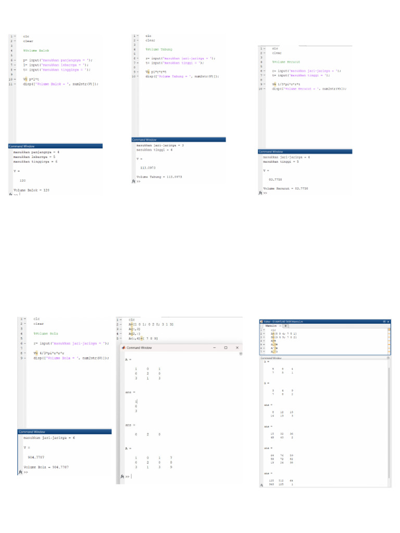Click the disp 'Volume Balok' code line

pos(60,84)
